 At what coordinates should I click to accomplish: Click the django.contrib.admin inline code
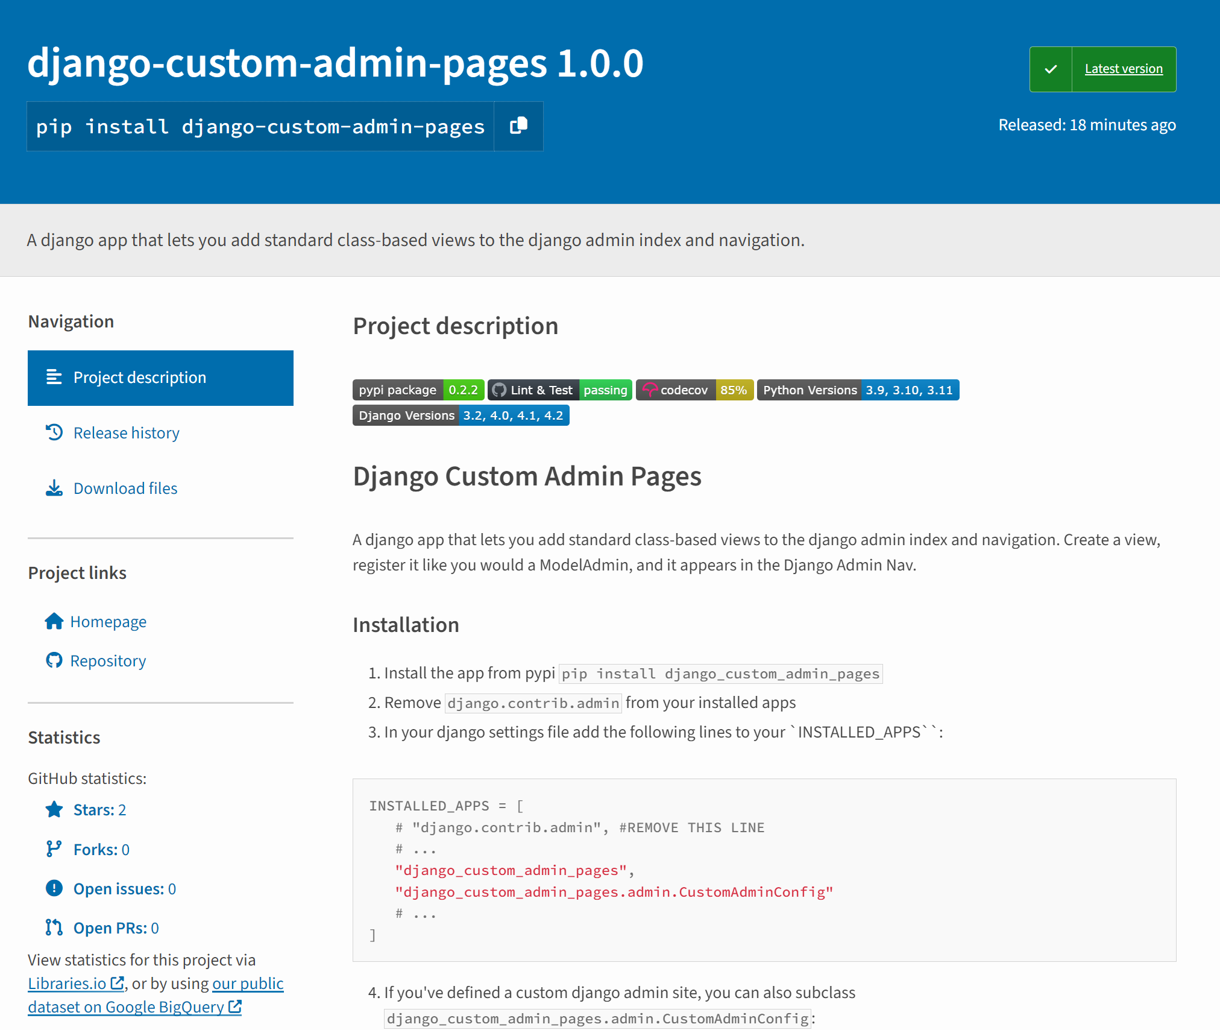coord(533,703)
